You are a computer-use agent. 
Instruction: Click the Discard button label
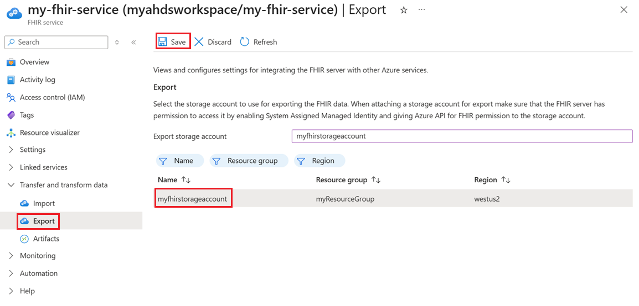coord(220,42)
